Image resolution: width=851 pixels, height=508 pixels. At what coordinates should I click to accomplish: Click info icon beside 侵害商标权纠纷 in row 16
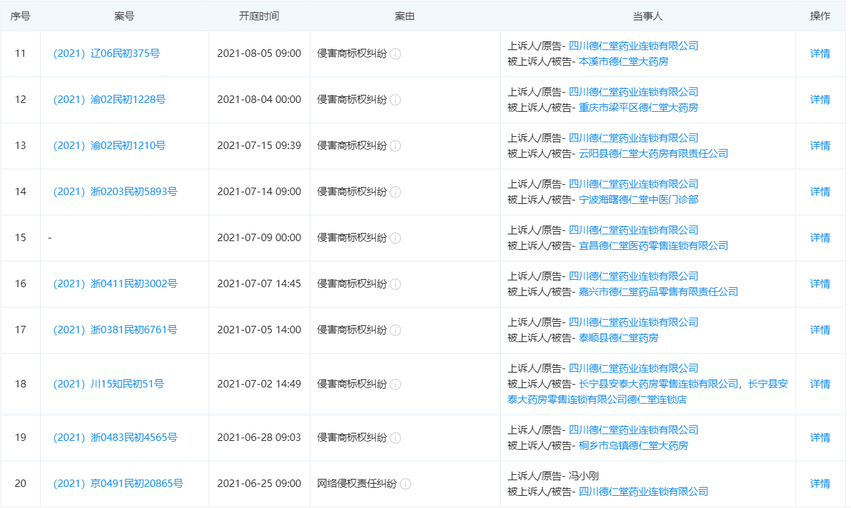click(x=396, y=284)
